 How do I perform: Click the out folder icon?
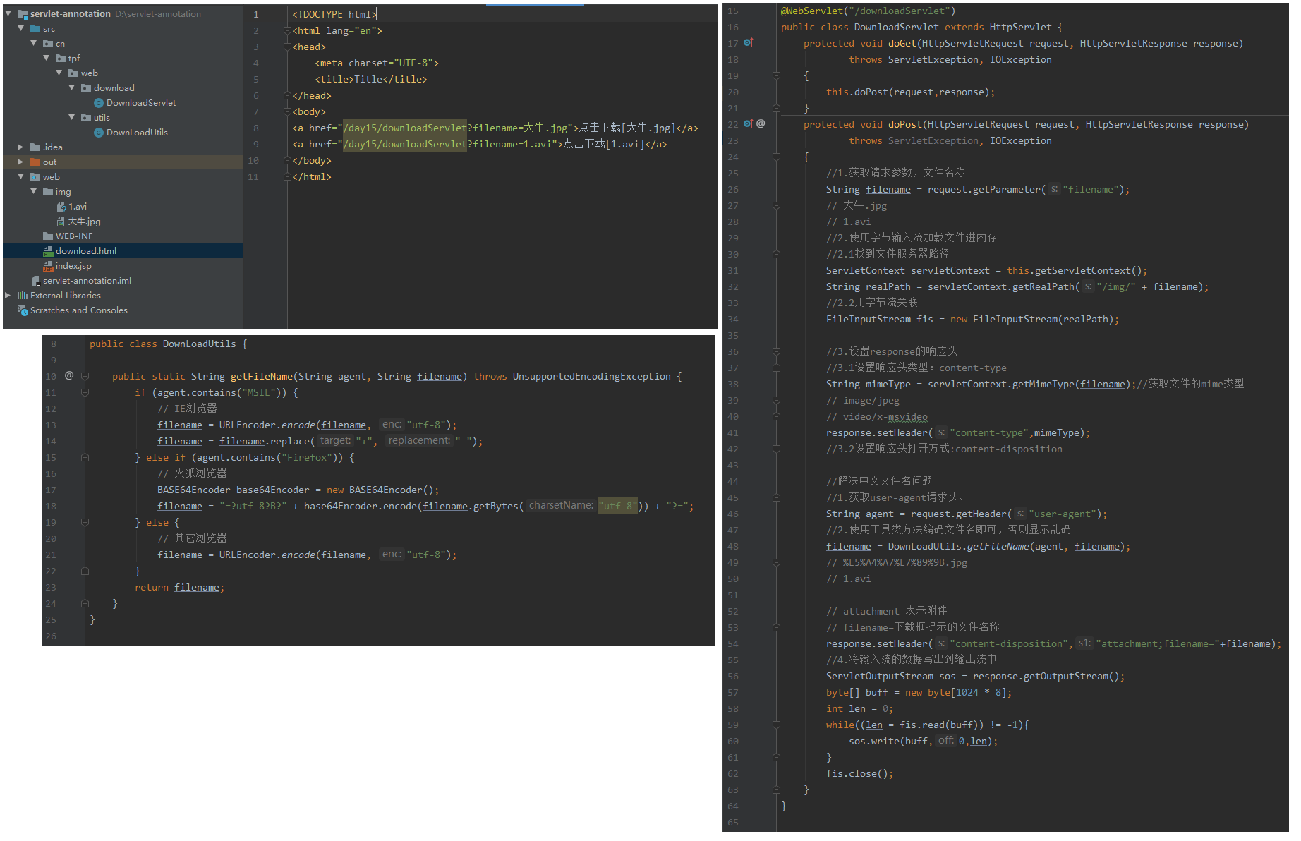(35, 162)
